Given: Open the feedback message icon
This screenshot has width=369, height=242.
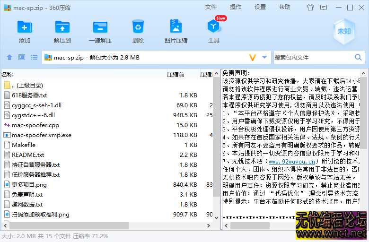Looking at the screenshot, I should 324,8.
